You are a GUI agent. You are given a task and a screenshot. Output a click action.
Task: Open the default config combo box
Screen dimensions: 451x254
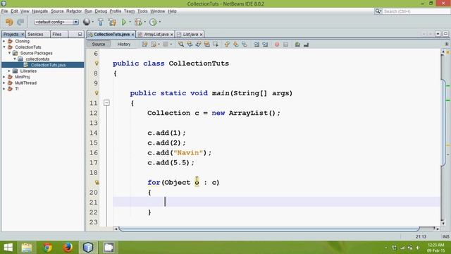coord(56,22)
